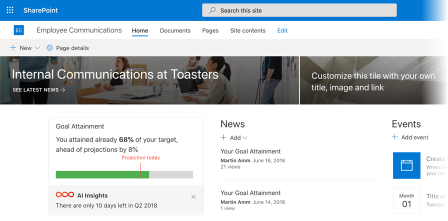Click Page details label

(72, 48)
